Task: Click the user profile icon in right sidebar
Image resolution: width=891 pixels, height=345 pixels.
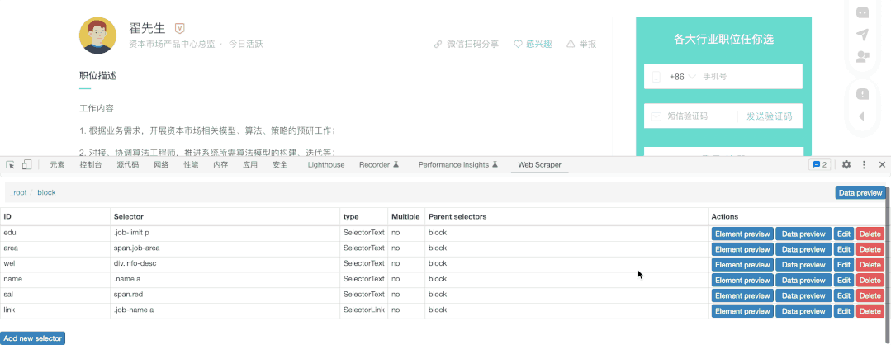Action: 862,57
